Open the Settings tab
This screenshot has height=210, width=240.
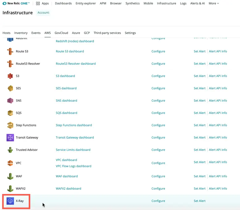coord(130,33)
